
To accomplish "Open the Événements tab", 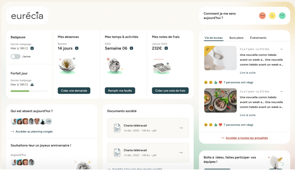I will (258, 38).
